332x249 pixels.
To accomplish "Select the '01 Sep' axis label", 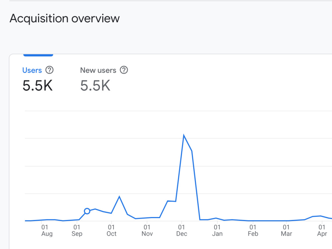I will [77, 230].
